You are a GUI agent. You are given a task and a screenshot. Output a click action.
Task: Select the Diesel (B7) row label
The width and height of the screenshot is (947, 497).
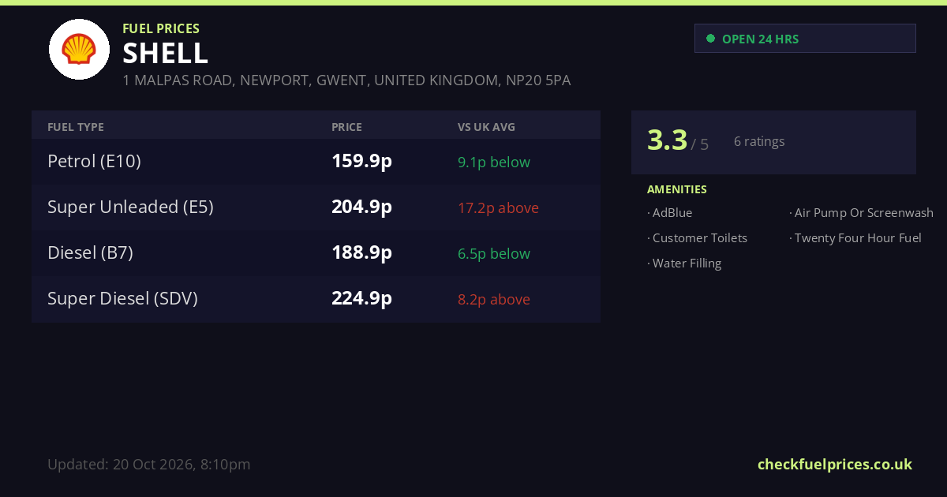pos(90,253)
